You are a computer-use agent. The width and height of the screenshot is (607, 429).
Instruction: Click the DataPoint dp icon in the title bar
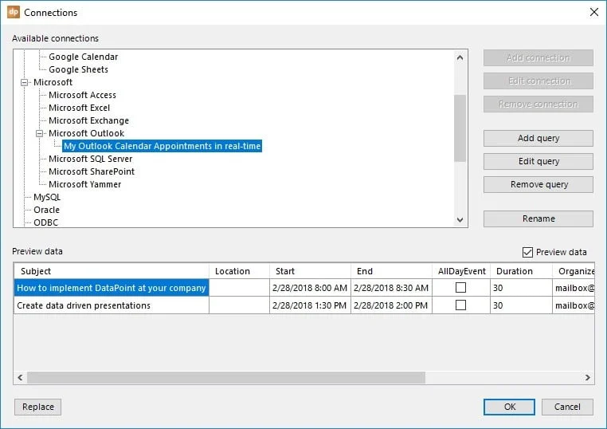tap(14, 12)
